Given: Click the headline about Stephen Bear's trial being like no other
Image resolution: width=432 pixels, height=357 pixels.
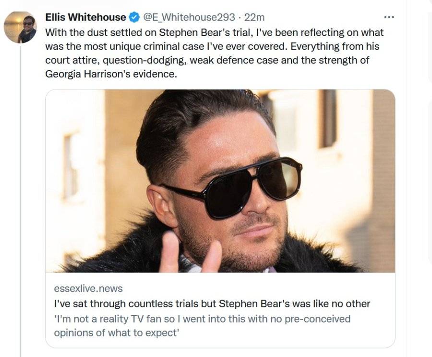Looking at the screenshot, I should (x=212, y=304).
